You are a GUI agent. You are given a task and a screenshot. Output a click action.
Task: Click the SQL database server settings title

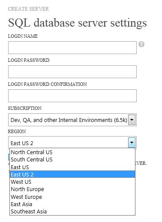tap(78, 23)
